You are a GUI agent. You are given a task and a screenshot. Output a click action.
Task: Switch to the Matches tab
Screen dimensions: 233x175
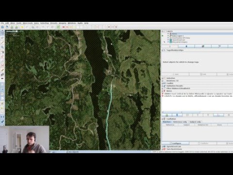167,122
